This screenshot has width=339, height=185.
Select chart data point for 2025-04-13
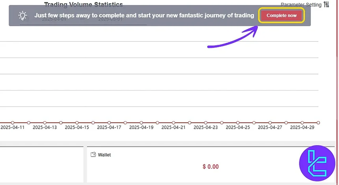click(x=45, y=123)
